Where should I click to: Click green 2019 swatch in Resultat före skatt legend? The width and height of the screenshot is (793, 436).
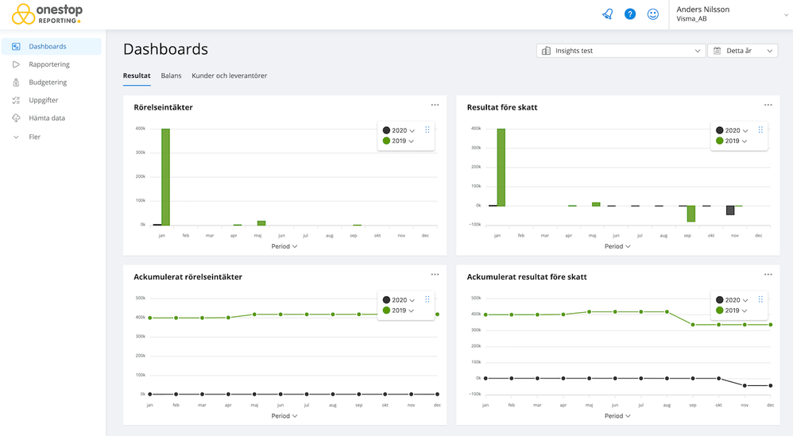pos(720,141)
